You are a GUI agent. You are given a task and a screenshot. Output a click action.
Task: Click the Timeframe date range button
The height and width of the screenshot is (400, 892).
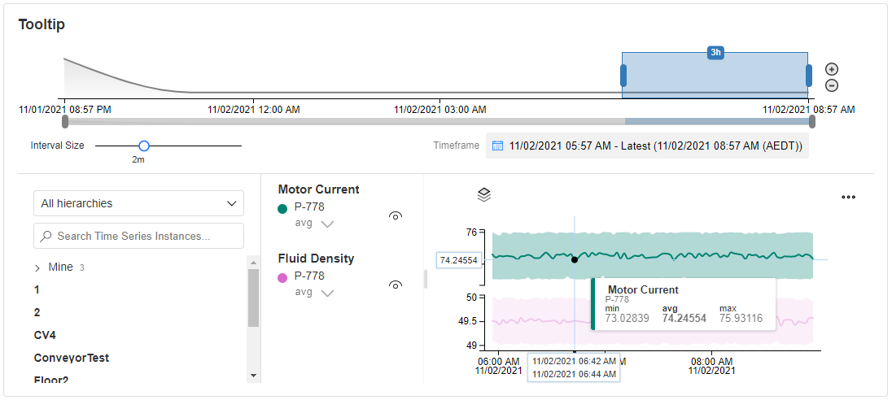pyautogui.click(x=647, y=146)
